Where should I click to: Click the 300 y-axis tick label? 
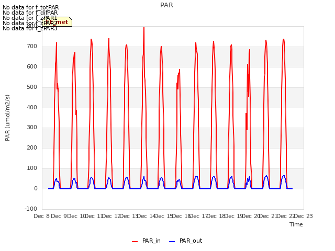[x=32, y=128]
